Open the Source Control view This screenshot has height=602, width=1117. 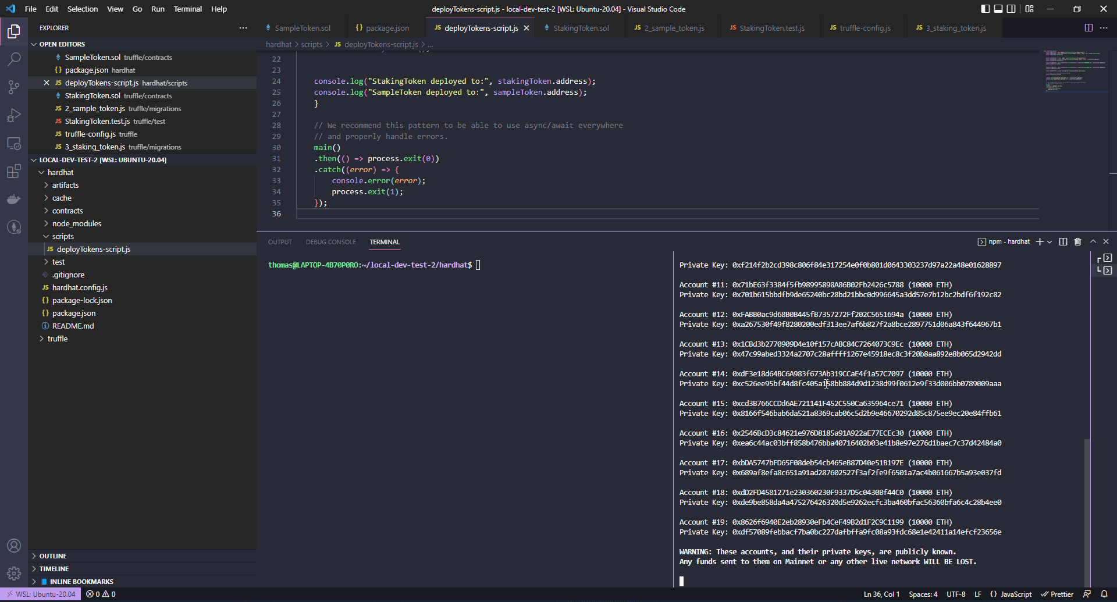point(14,87)
